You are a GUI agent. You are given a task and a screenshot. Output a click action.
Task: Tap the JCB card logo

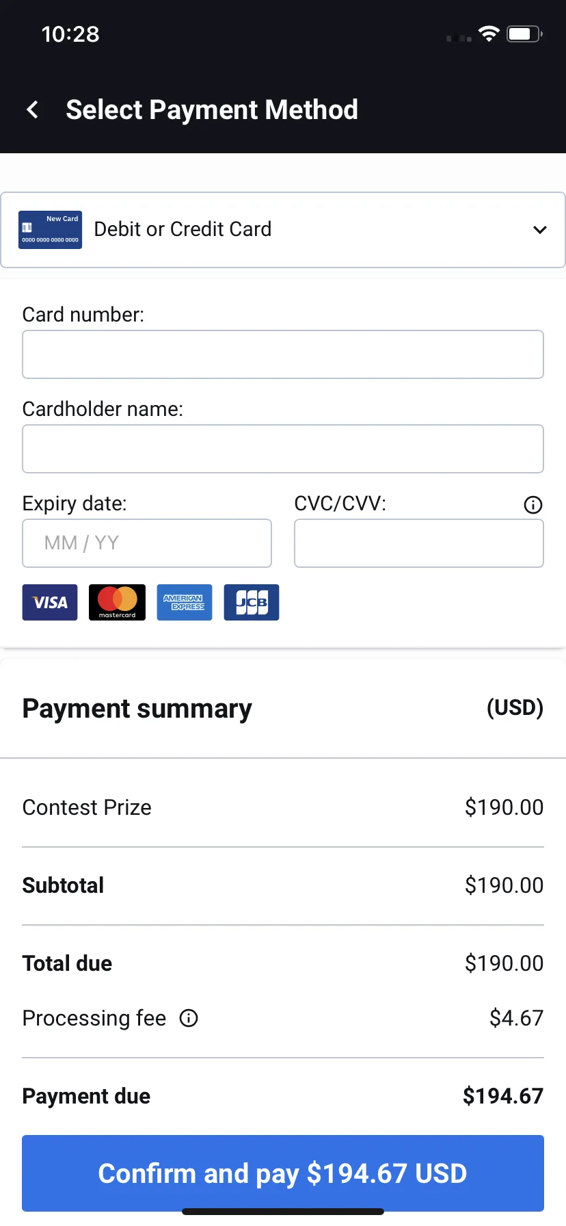click(252, 602)
